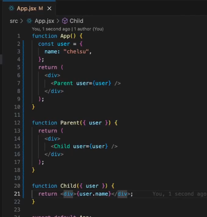Click 'name:' property on line 3
The image size is (207, 217).
52,52
